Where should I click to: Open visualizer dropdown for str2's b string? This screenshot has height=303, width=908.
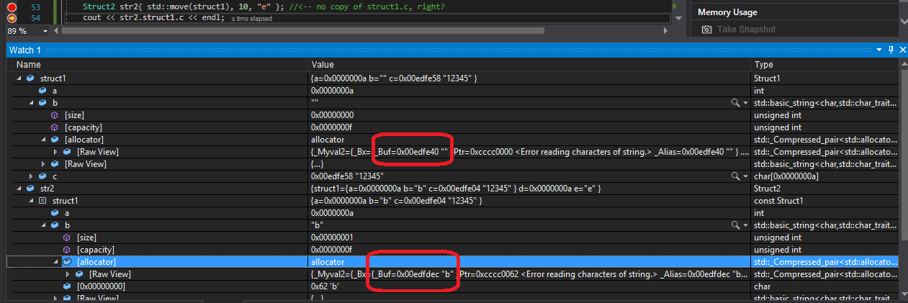[x=745, y=225]
